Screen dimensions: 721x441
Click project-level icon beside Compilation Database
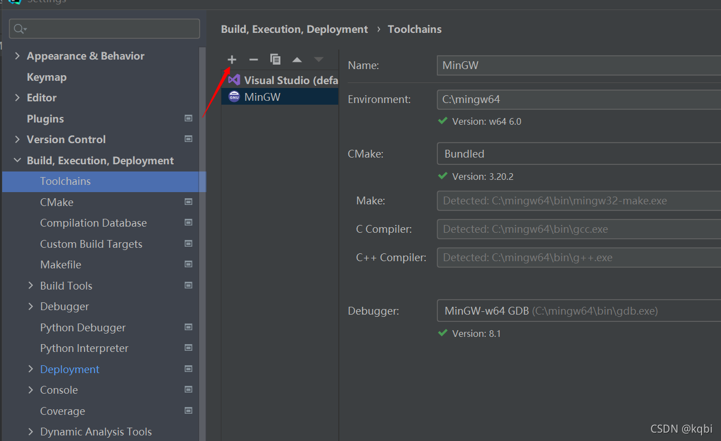pyautogui.click(x=189, y=222)
